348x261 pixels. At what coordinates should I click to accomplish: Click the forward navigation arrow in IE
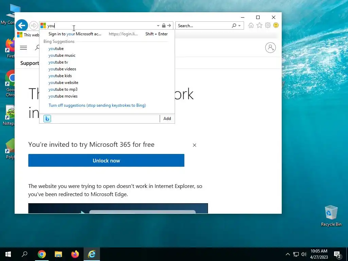[34, 25]
